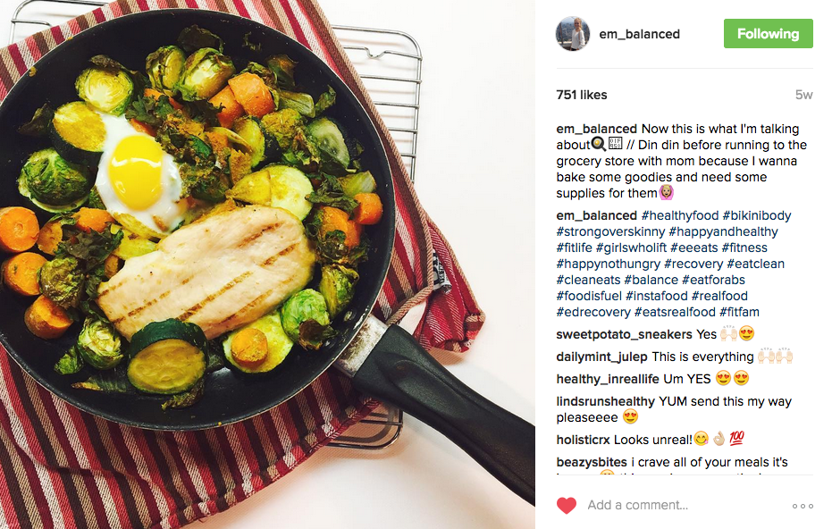Open the #healthyfood hashtag
The width and height of the screenshot is (832, 529).
point(680,215)
